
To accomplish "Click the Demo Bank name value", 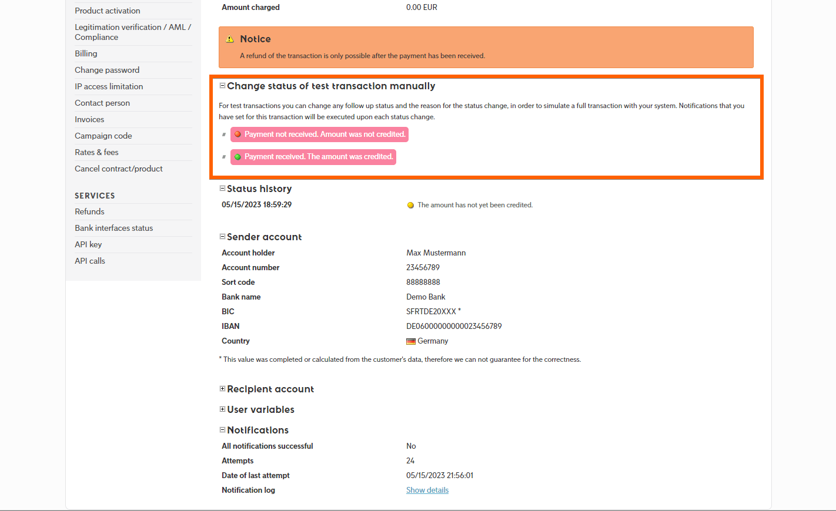I will click(426, 297).
